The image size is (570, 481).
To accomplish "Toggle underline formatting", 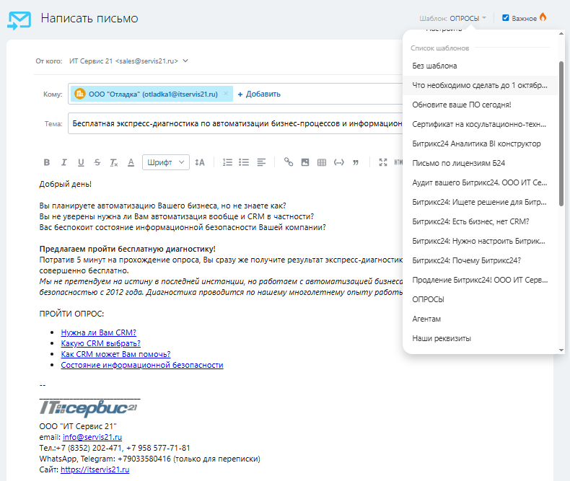I will click(x=81, y=162).
